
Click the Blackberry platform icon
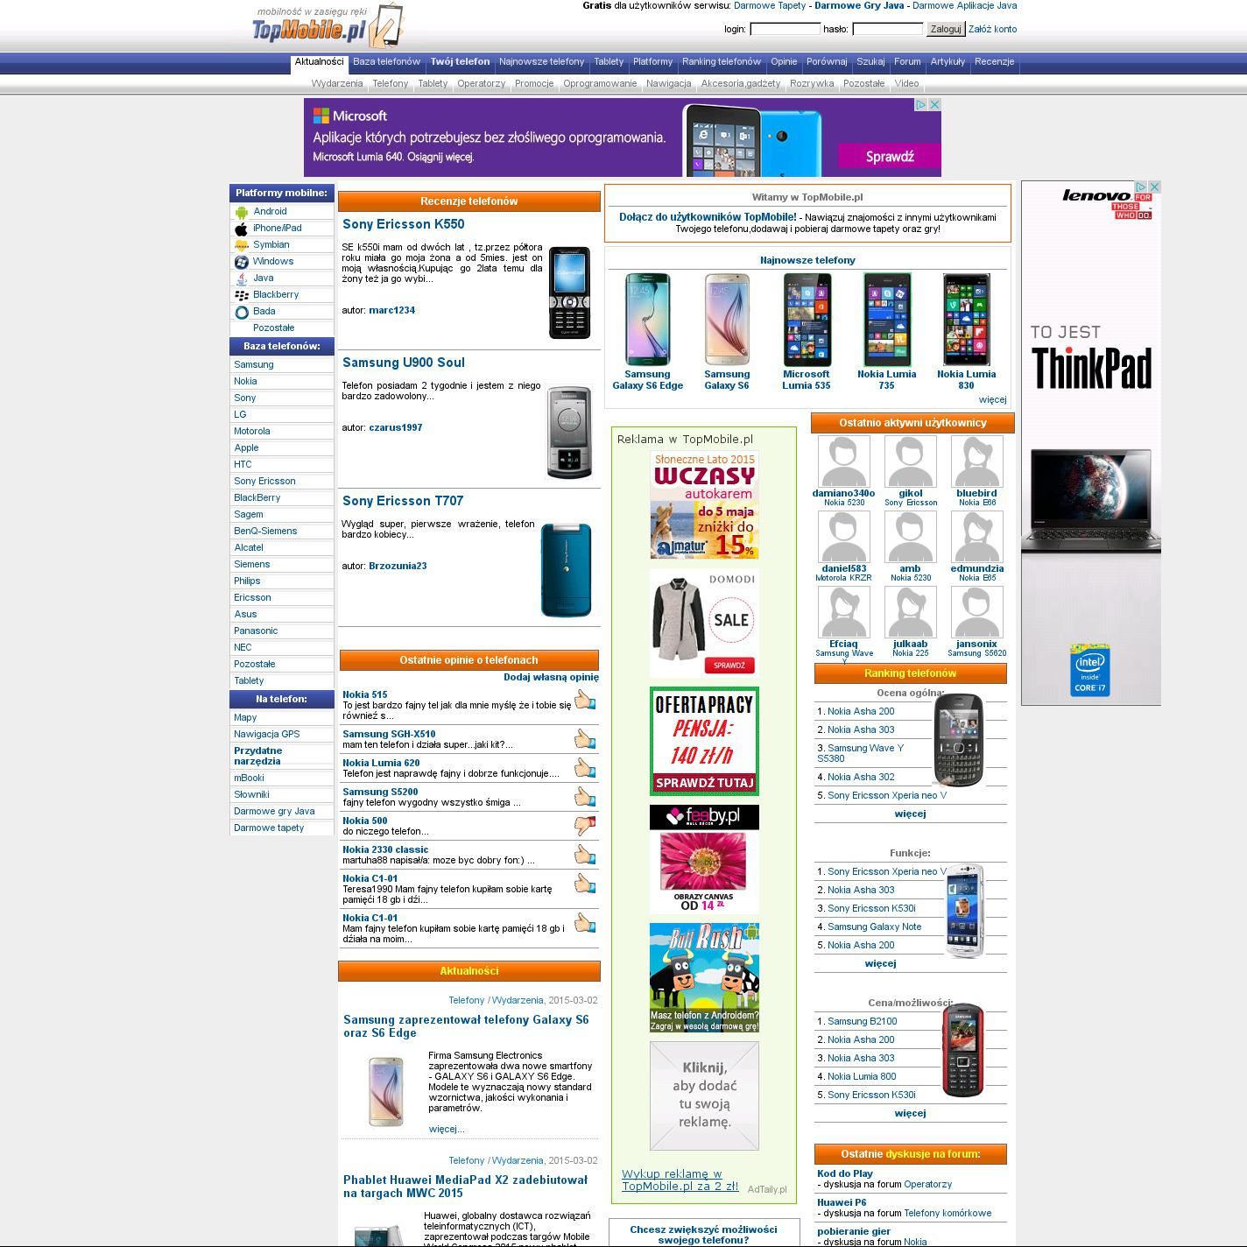click(242, 295)
